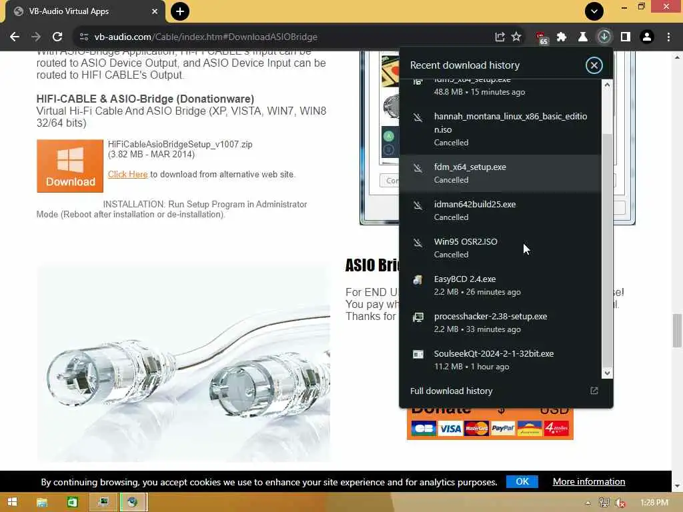Click the address bar URL field
683x512 pixels.
click(x=287, y=37)
